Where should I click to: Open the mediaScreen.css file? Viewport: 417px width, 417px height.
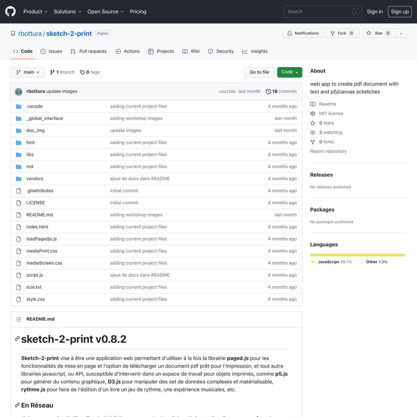coord(44,263)
